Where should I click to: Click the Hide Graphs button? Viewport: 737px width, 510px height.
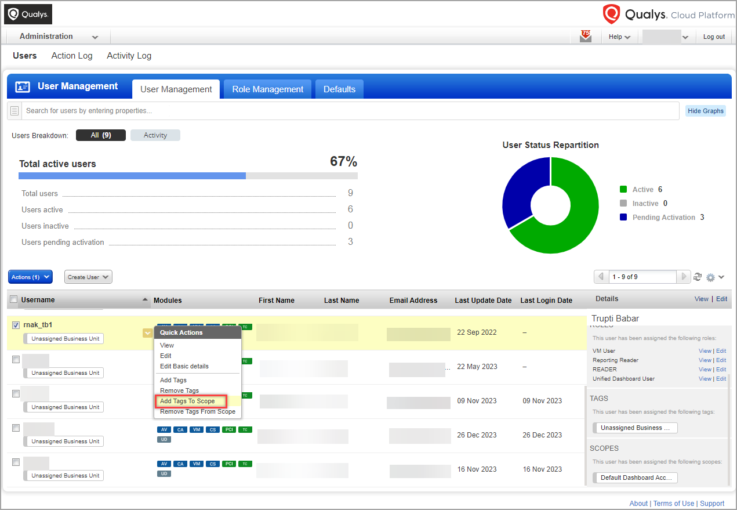pyautogui.click(x=705, y=111)
